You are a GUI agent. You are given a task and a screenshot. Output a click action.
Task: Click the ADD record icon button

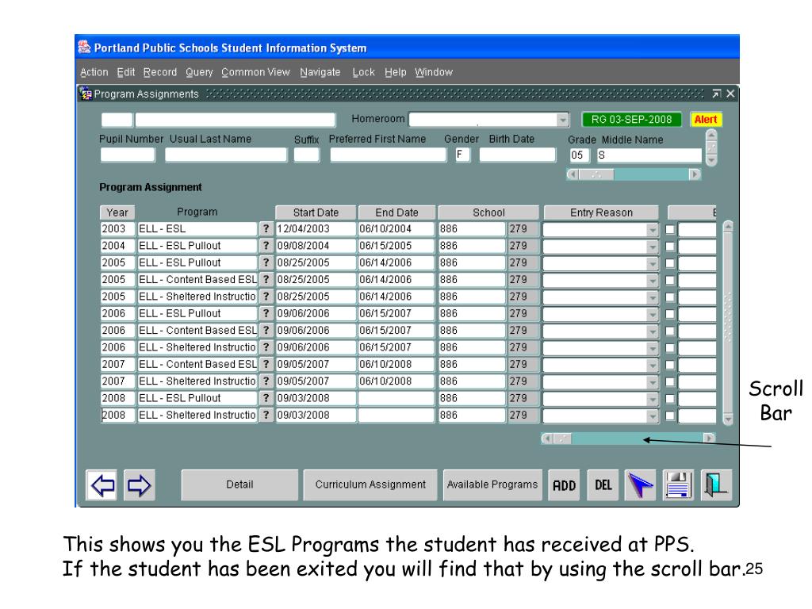tap(564, 485)
